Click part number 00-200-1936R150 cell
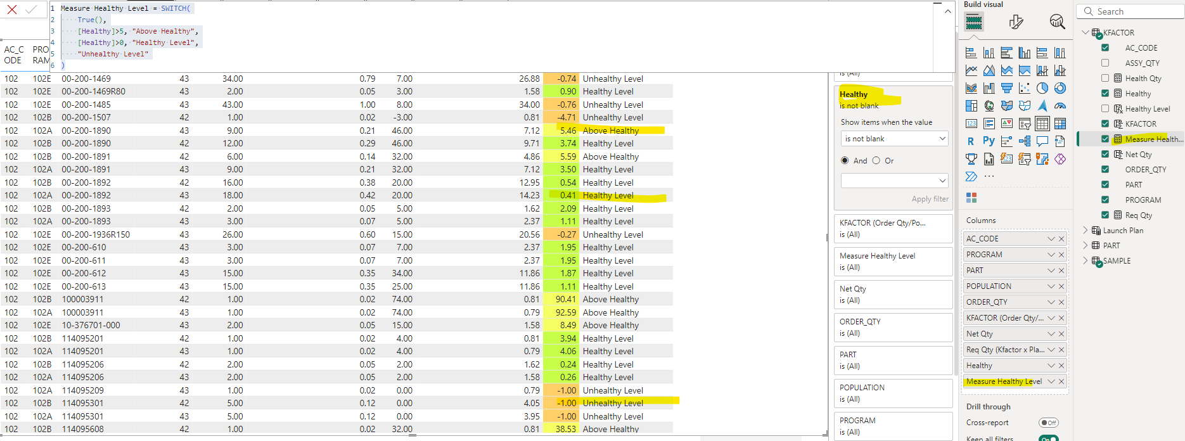 tap(96, 234)
